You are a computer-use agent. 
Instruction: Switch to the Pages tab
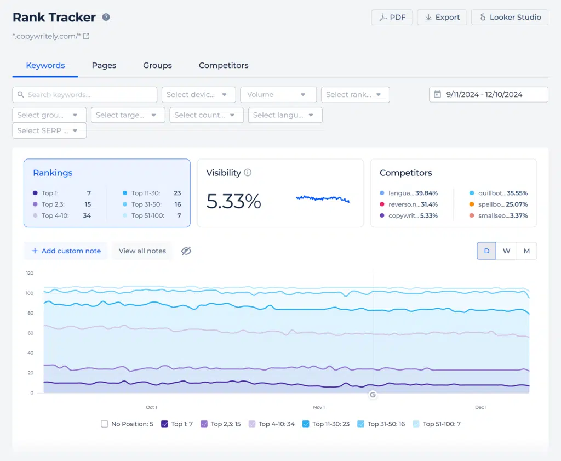pos(104,65)
